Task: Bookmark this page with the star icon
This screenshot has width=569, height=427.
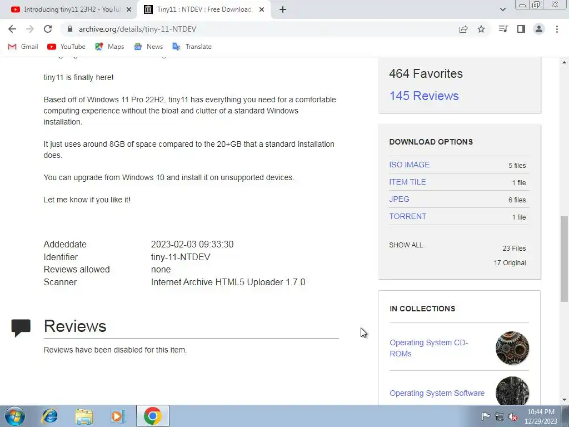Action: [481, 29]
